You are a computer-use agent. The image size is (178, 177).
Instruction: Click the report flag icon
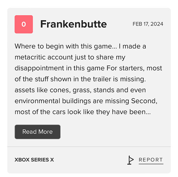(130, 160)
